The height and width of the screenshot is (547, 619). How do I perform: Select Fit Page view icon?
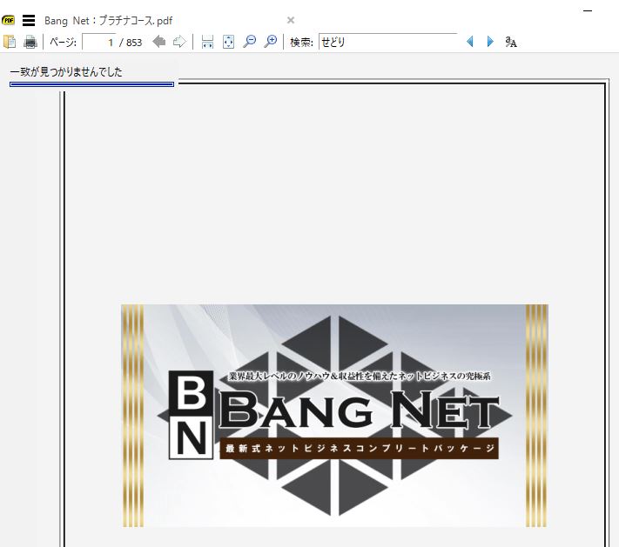[229, 42]
